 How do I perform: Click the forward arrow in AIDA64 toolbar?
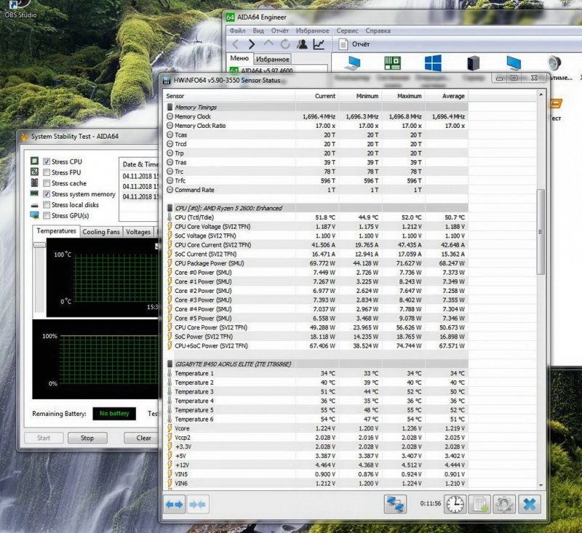tap(252, 44)
